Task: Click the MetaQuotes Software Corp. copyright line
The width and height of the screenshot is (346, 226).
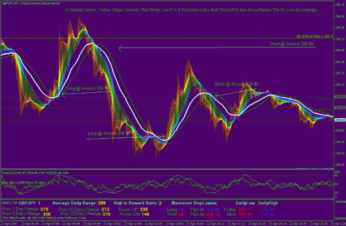Action: click(x=44, y=218)
